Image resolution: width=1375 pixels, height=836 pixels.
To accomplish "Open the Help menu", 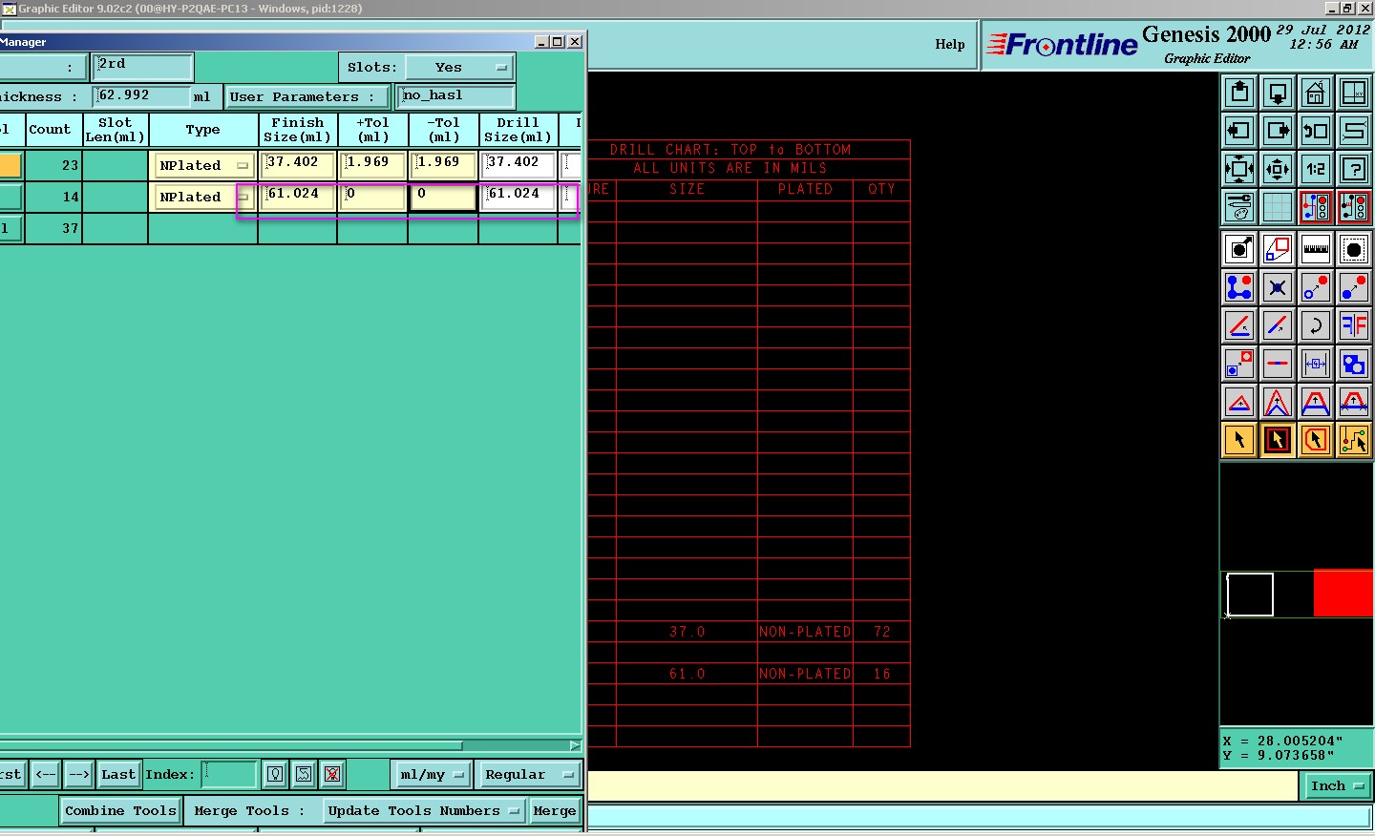I will click(x=949, y=44).
